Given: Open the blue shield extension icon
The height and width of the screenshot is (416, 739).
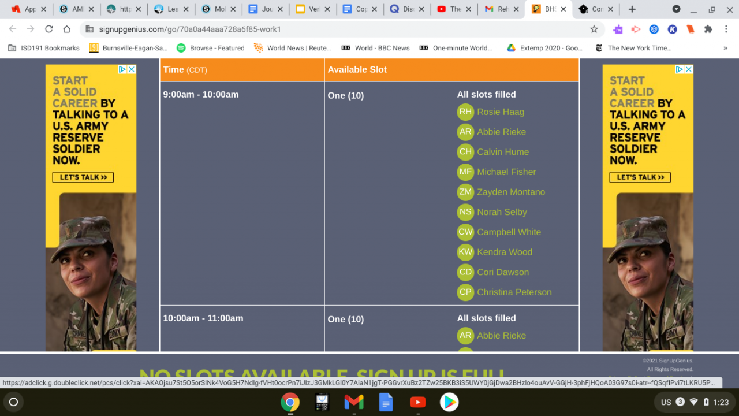Looking at the screenshot, I should 654,29.
